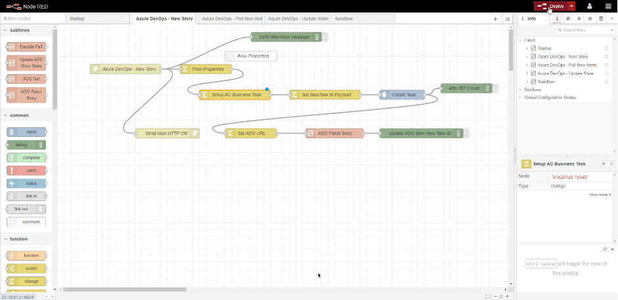Toggle the Startup flow enabled circle
The width and height of the screenshot is (618, 300).
[606, 48]
